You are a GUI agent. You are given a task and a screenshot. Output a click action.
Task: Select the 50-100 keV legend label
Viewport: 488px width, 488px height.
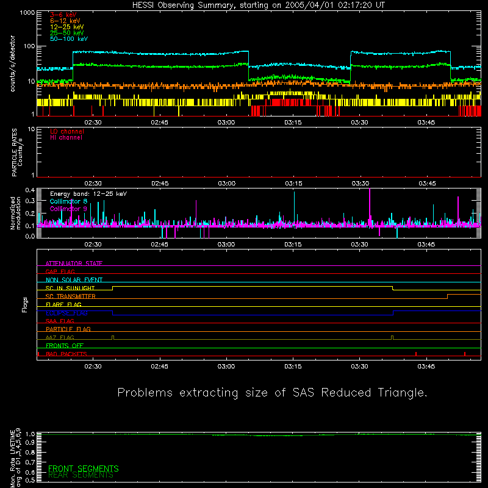pos(69,39)
